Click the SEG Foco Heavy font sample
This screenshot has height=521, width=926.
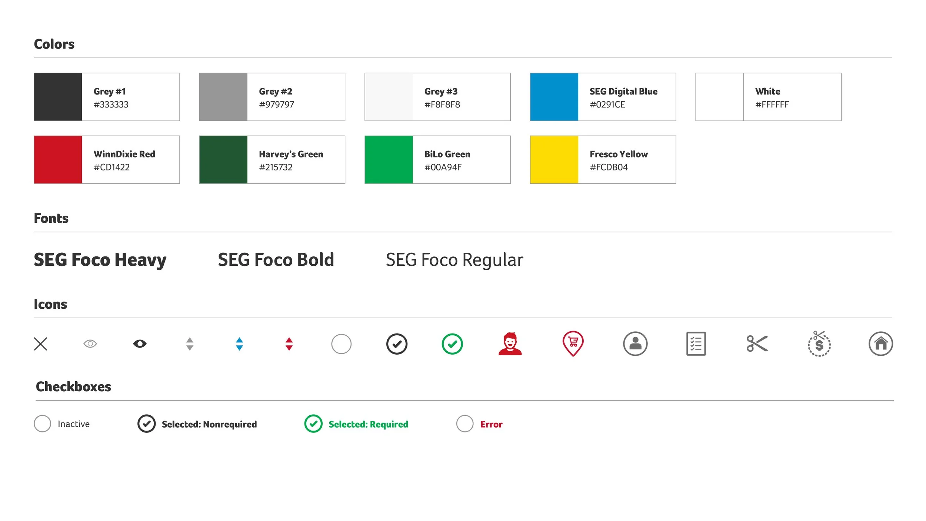pos(100,260)
